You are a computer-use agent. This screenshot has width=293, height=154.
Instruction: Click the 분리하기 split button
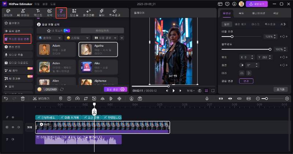tap(41, 99)
